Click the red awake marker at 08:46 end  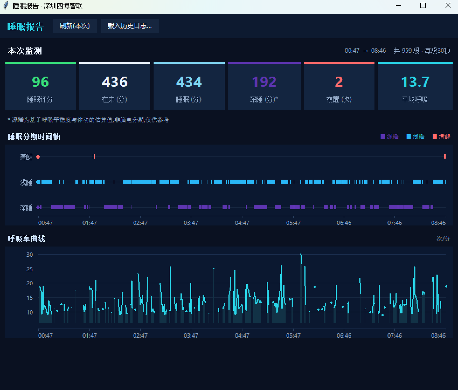[x=445, y=156]
